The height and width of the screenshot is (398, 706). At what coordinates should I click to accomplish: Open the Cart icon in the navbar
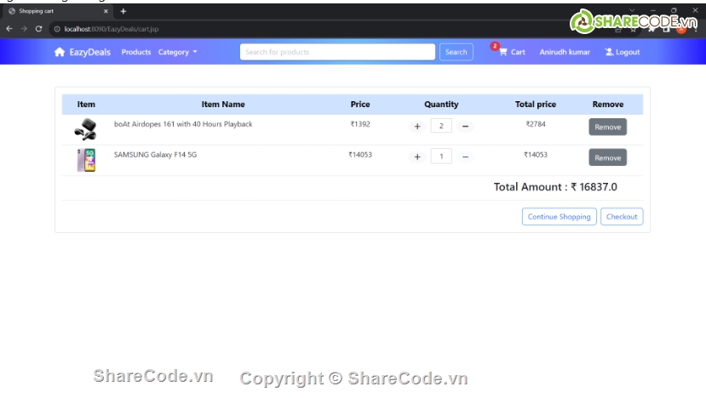point(503,52)
